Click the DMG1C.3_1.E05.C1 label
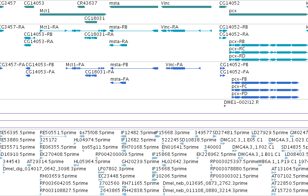Viewport: 308px width, 196px height. pos(241,140)
